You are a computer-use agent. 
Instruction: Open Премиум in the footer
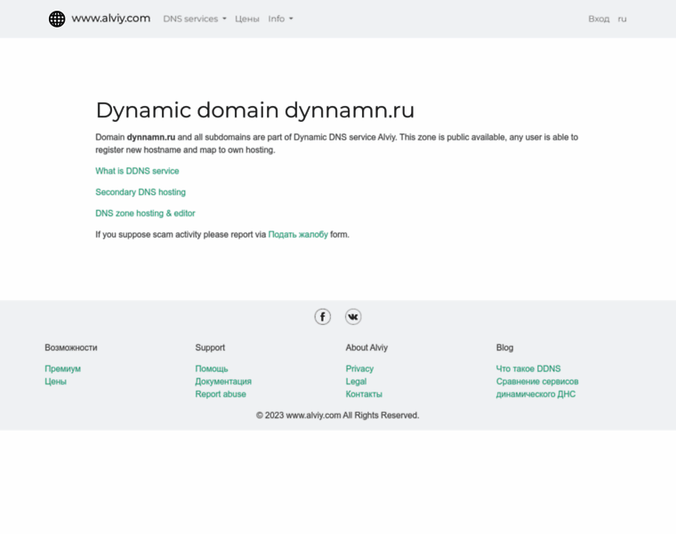62,368
